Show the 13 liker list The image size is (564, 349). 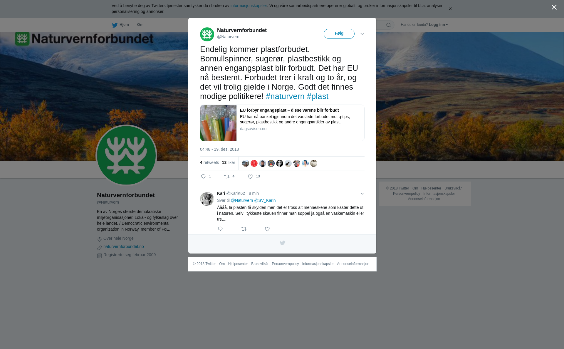229,162
